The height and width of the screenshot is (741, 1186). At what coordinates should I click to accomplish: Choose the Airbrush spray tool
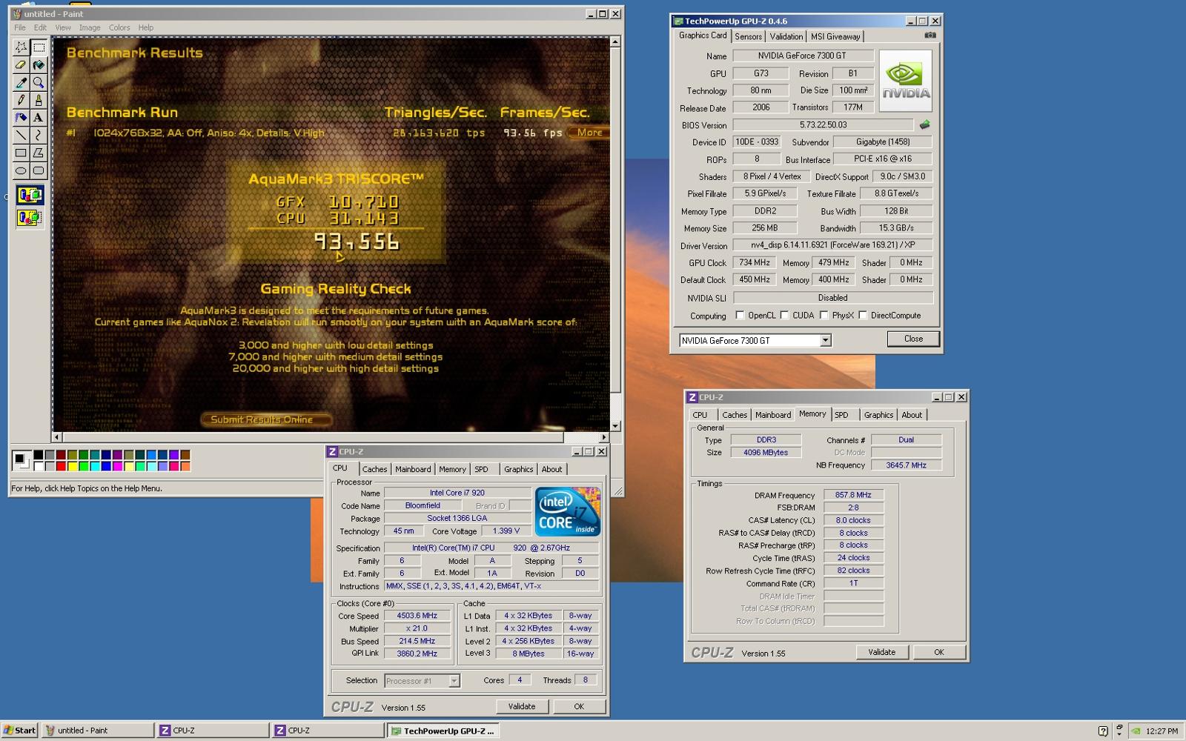pos(21,117)
